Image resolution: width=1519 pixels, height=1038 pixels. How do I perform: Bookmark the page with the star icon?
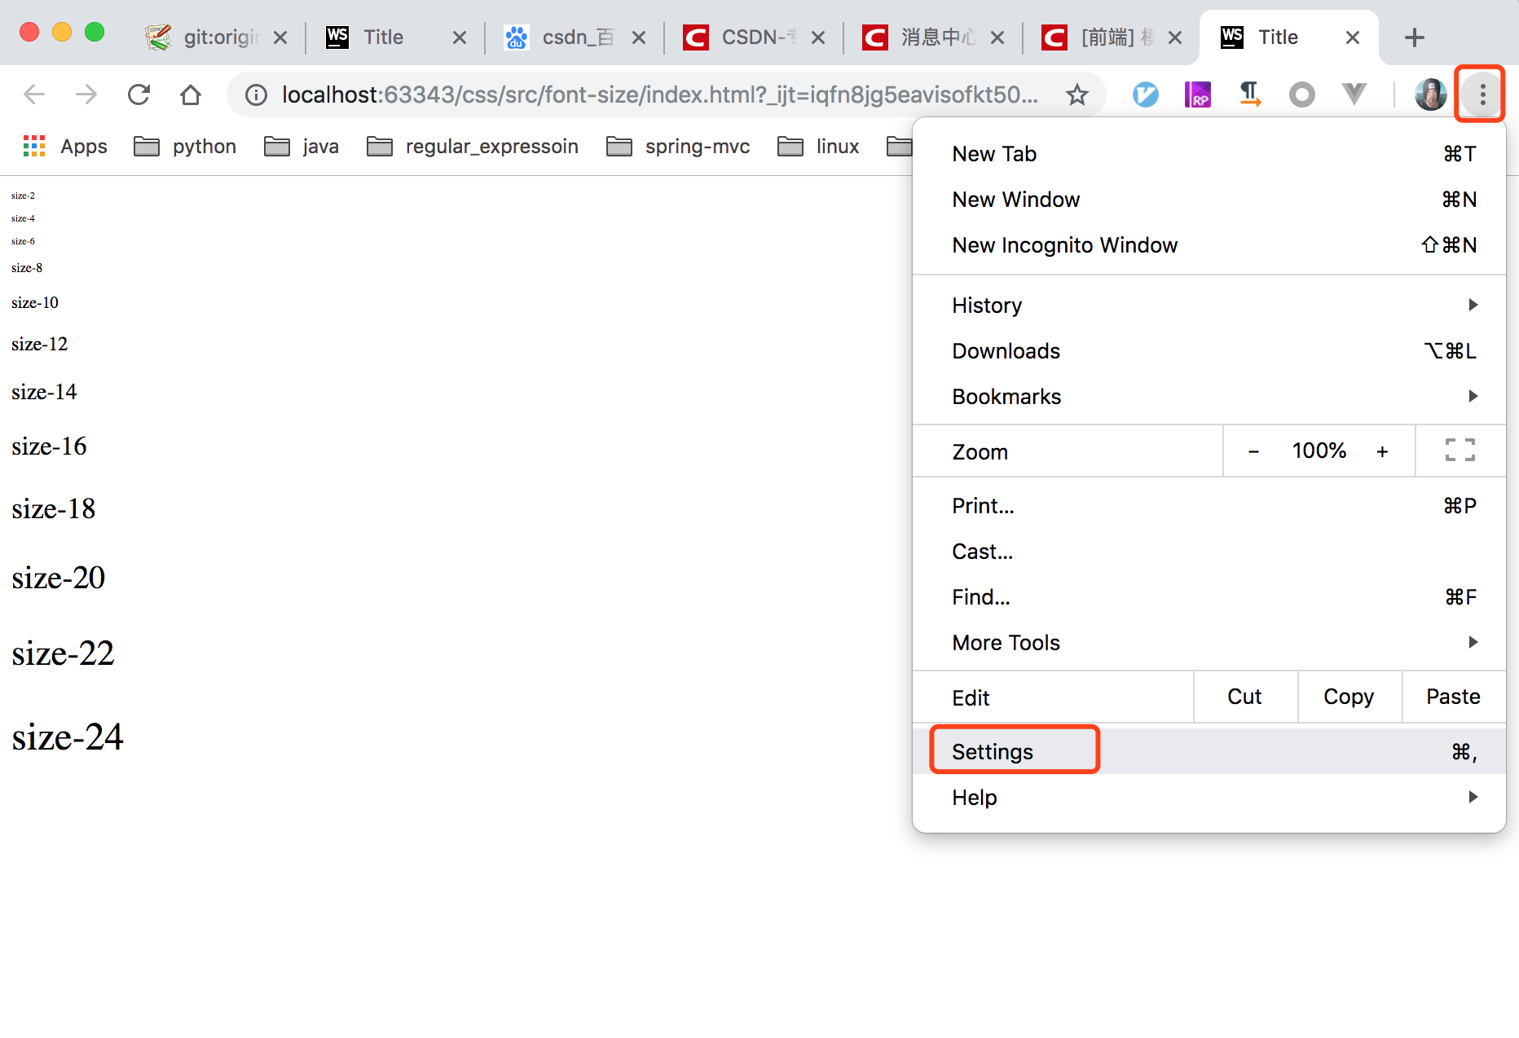(1077, 94)
